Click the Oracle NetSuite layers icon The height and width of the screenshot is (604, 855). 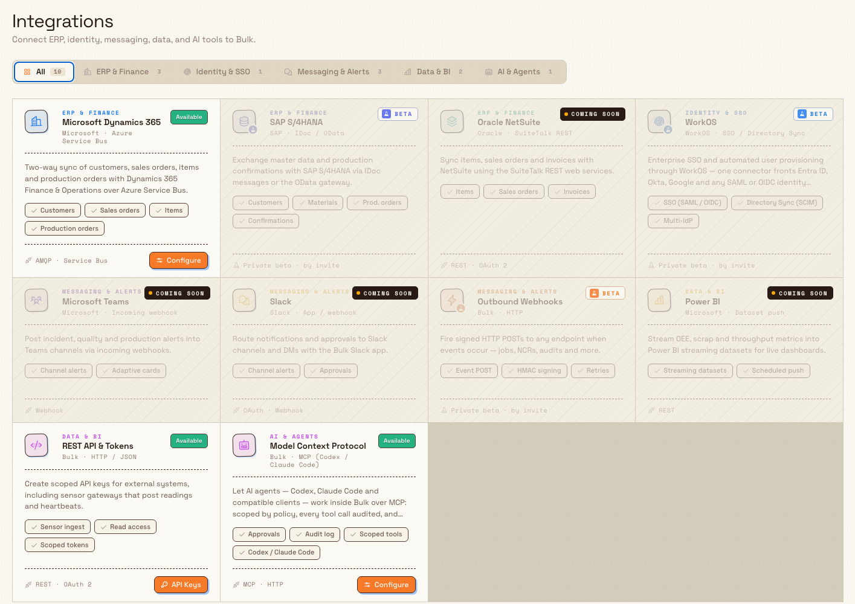pos(452,121)
